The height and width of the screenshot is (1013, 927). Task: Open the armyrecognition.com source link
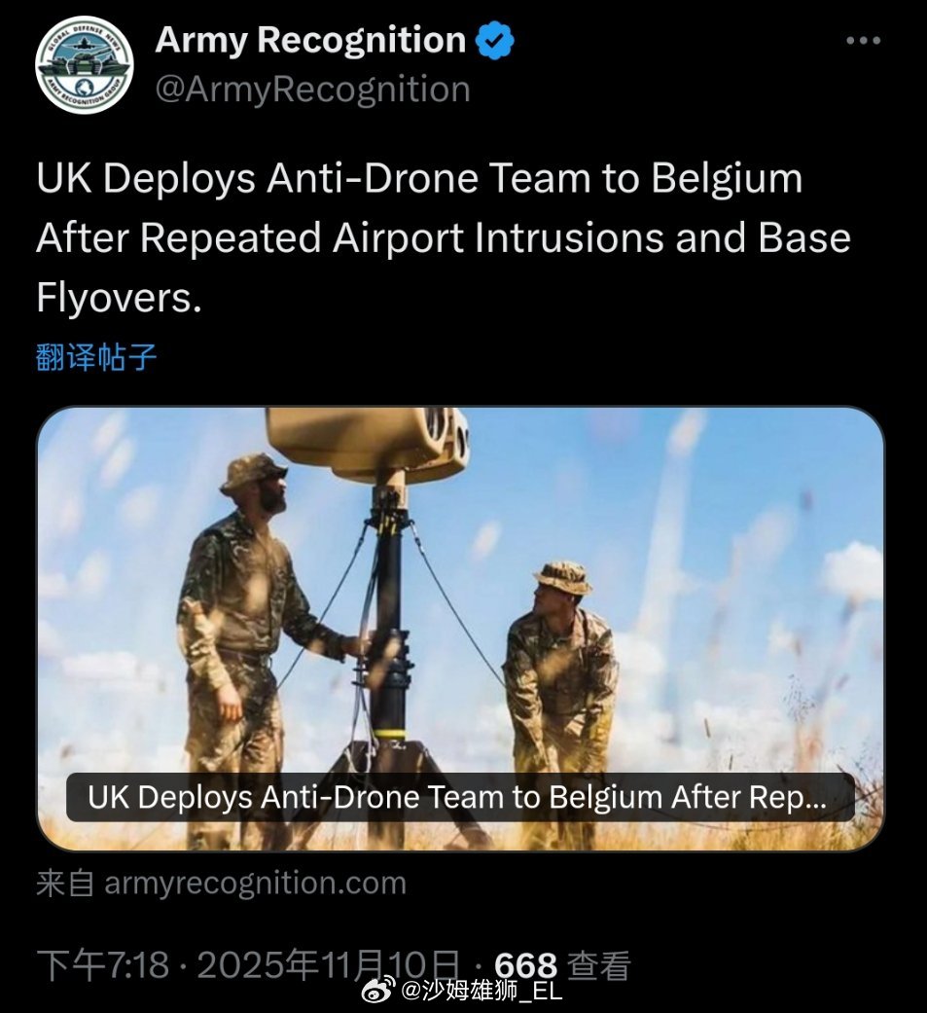(x=255, y=883)
